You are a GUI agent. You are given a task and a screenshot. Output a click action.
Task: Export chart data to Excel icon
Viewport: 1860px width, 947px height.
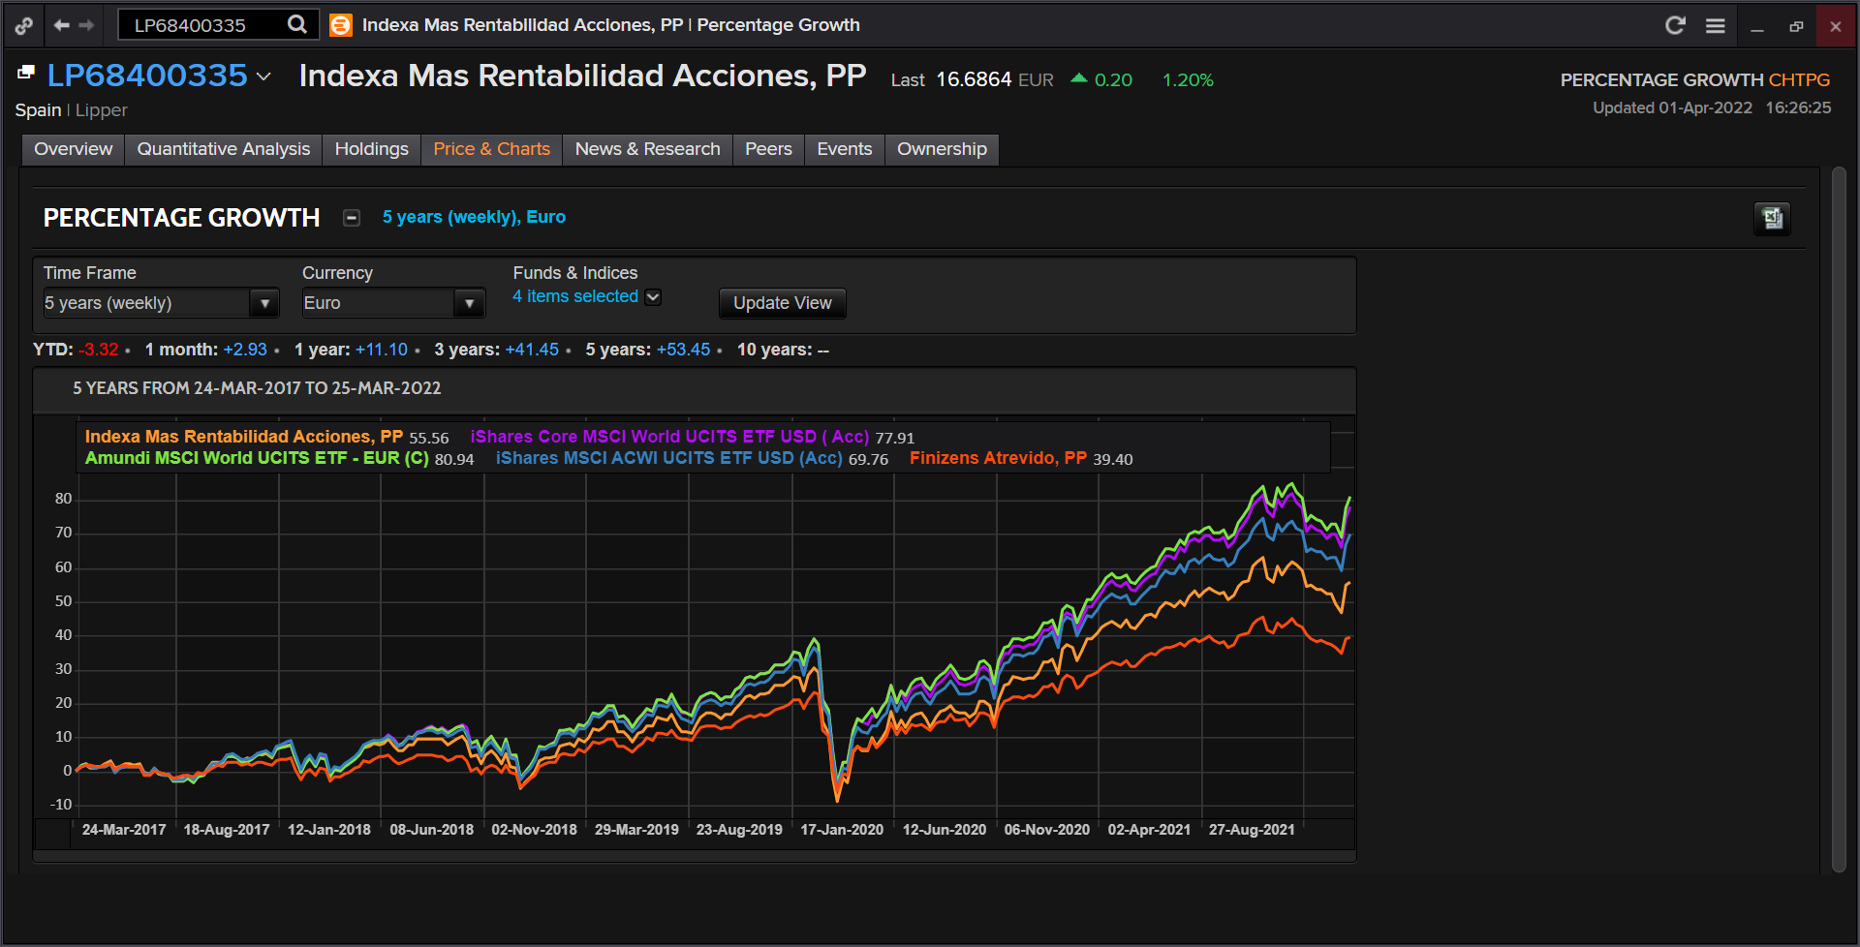point(1772,219)
